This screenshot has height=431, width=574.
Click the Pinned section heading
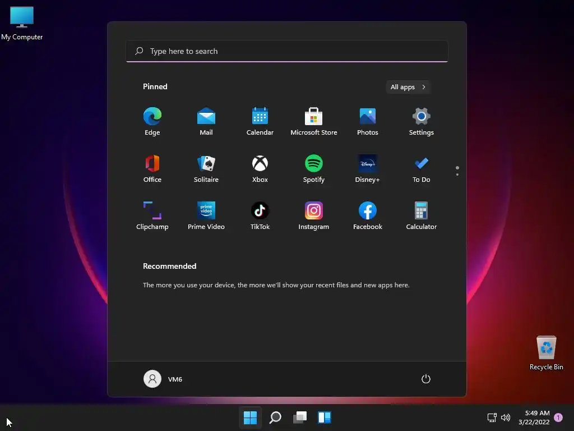tap(155, 86)
